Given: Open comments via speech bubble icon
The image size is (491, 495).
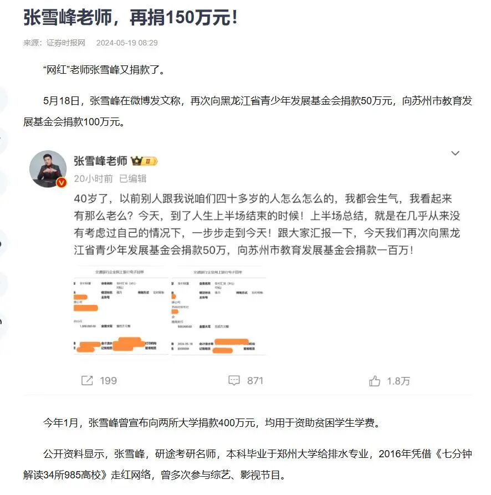Looking at the screenshot, I should [234, 380].
